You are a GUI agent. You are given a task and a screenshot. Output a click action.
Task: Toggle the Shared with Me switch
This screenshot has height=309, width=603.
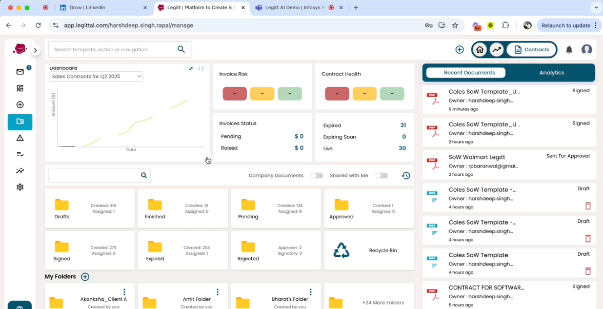381,176
